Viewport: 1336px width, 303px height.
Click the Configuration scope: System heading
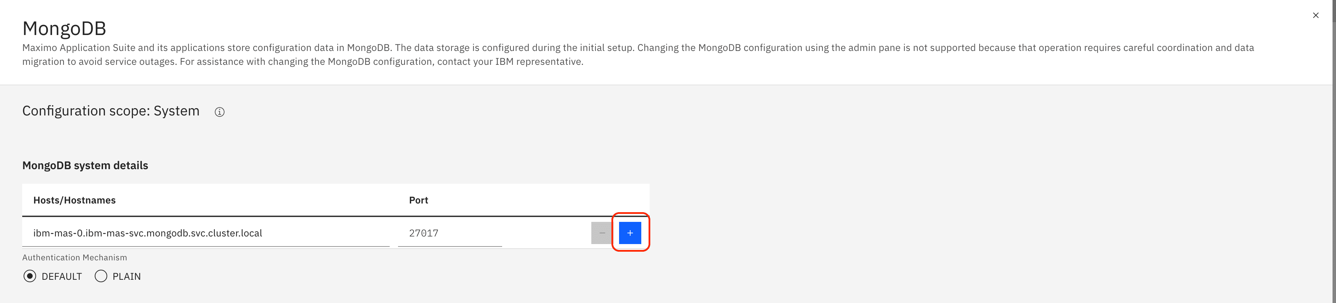(x=111, y=111)
